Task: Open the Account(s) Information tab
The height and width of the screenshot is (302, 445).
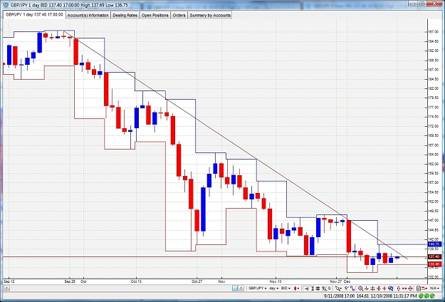Action: [x=88, y=16]
